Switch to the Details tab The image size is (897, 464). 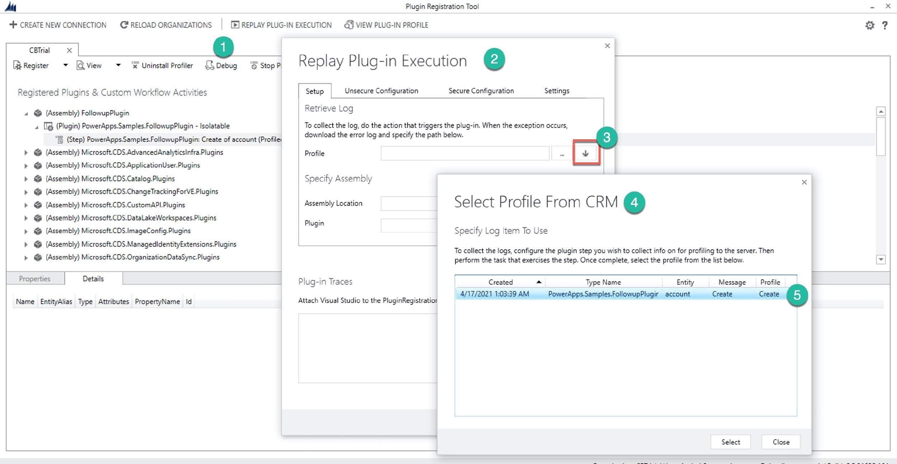pyautogui.click(x=93, y=279)
